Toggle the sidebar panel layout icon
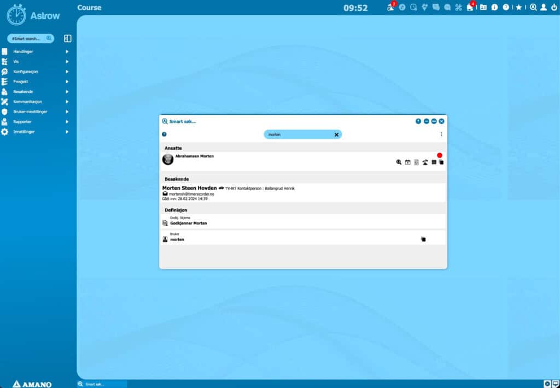The width and height of the screenshot is (560, 388). point(67,39)
